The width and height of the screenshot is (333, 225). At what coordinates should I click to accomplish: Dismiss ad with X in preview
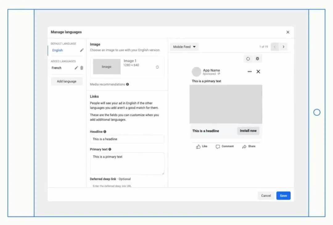[258, 72]
